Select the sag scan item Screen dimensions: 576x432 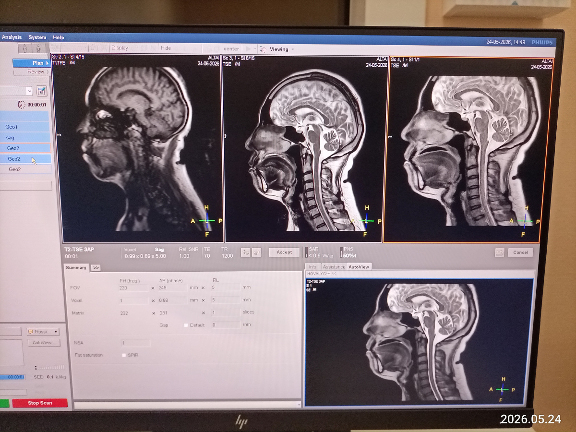[x=24, y=138]
